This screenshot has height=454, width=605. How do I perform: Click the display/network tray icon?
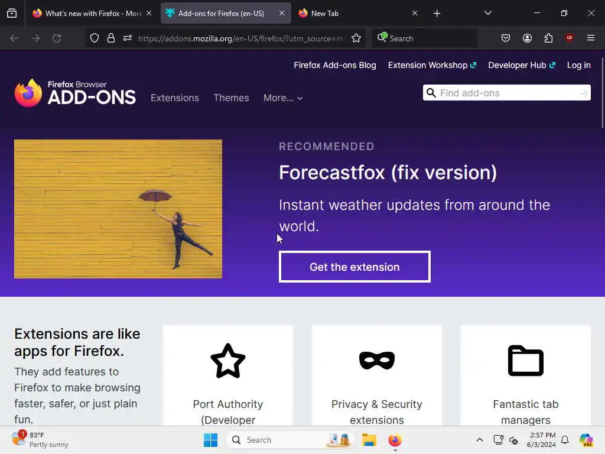499,440
